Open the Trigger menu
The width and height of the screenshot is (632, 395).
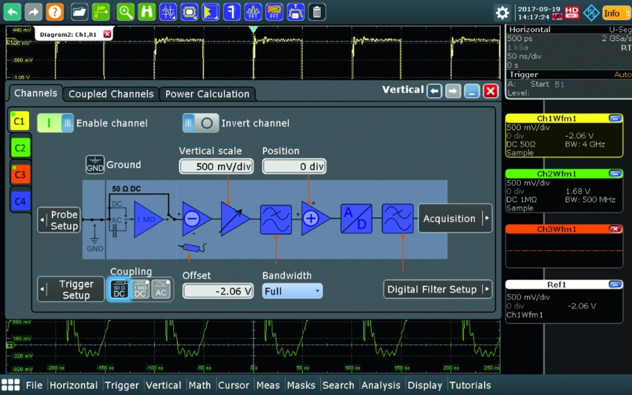(122, 385)
